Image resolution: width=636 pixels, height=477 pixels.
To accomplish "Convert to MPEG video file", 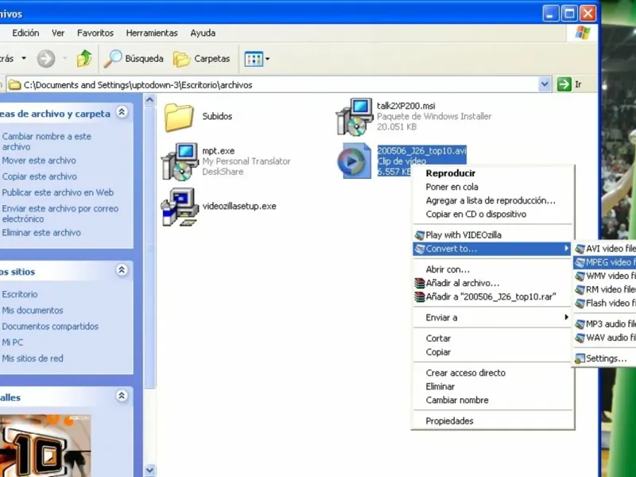I will click(605, 262).
